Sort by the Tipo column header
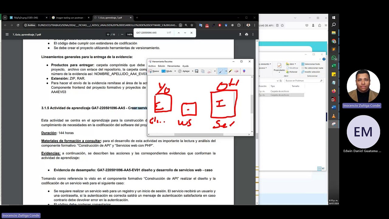This screenshot has height=219, width=389. [273, 86]
